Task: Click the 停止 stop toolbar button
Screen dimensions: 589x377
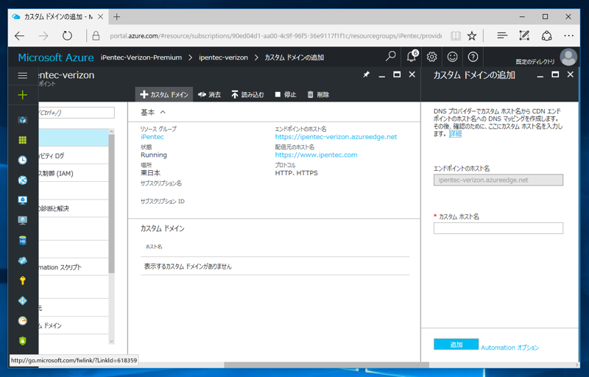Action: click(286, 95)
